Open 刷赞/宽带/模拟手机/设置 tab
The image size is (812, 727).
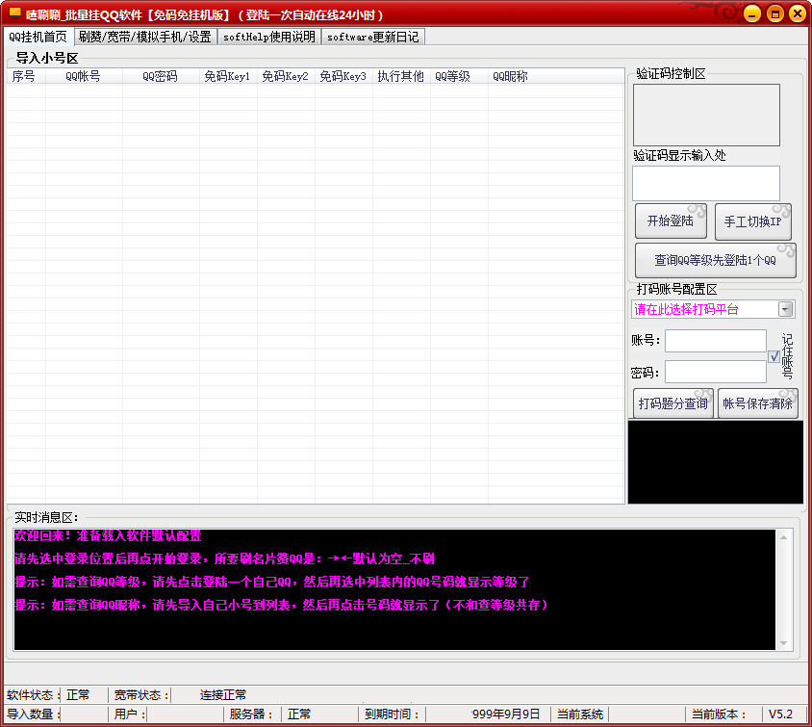[x=144, y=37]
